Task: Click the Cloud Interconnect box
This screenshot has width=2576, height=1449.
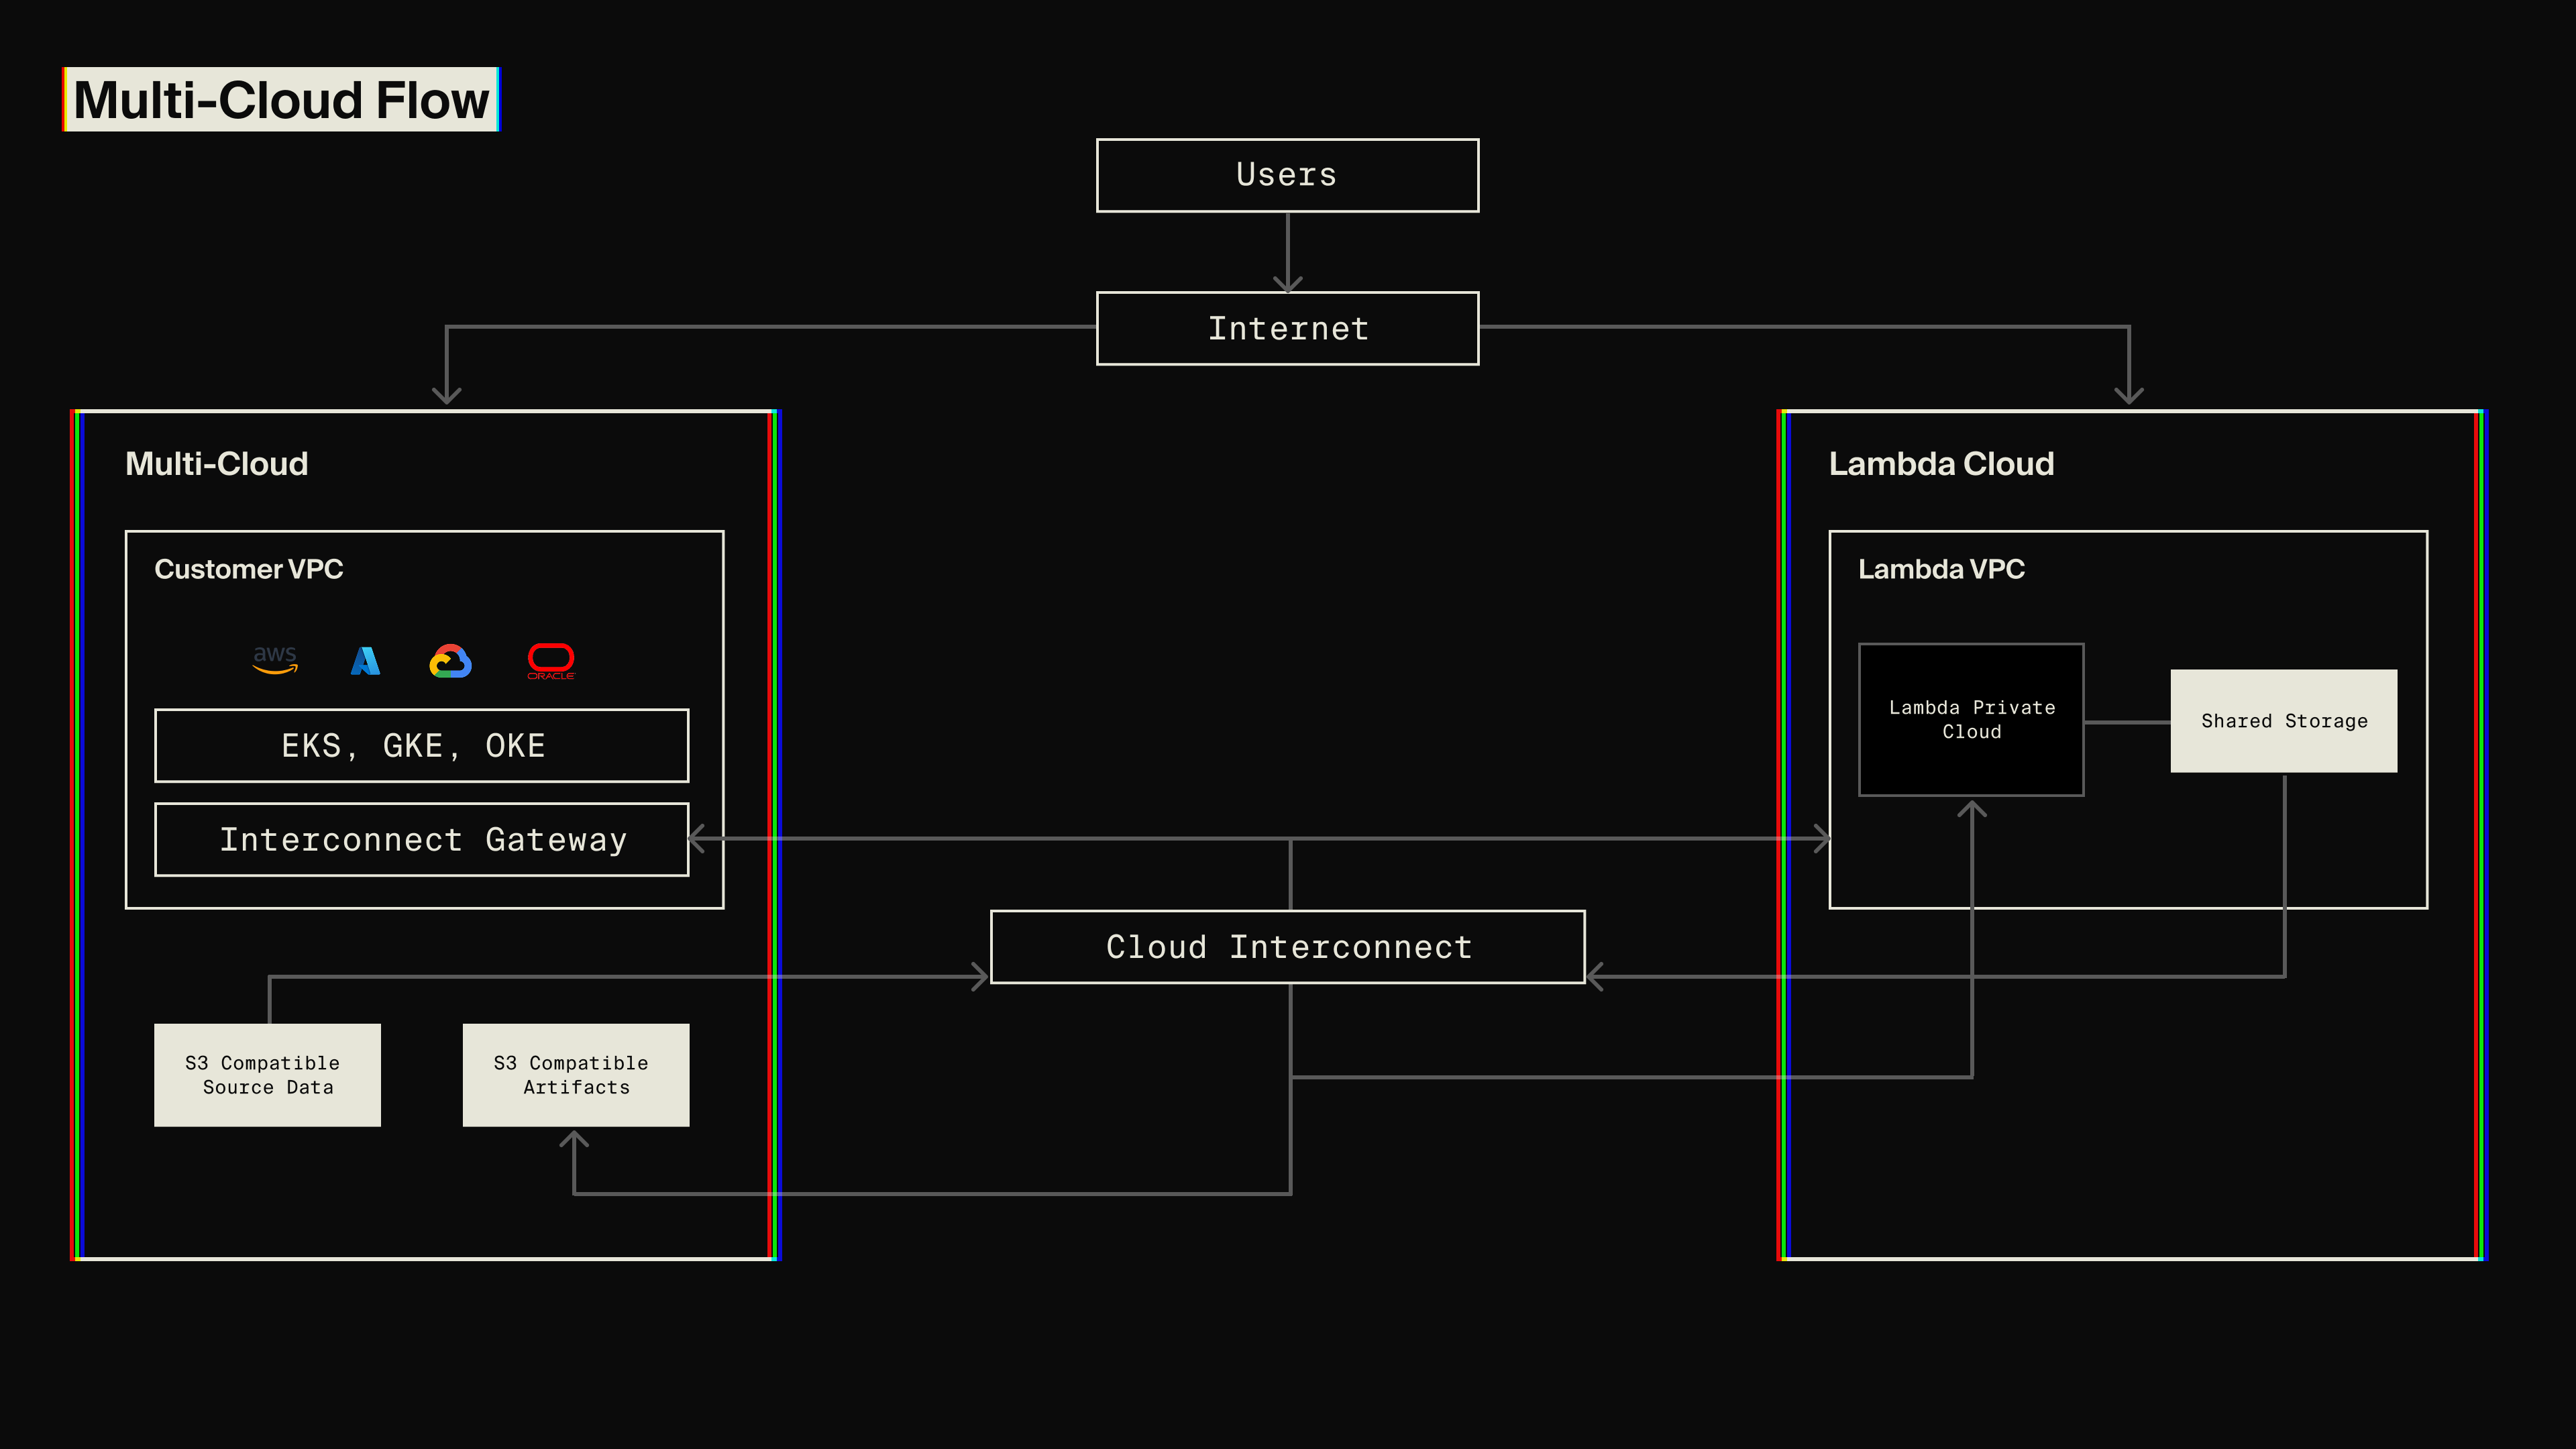Action: (x=1287, y=946)
